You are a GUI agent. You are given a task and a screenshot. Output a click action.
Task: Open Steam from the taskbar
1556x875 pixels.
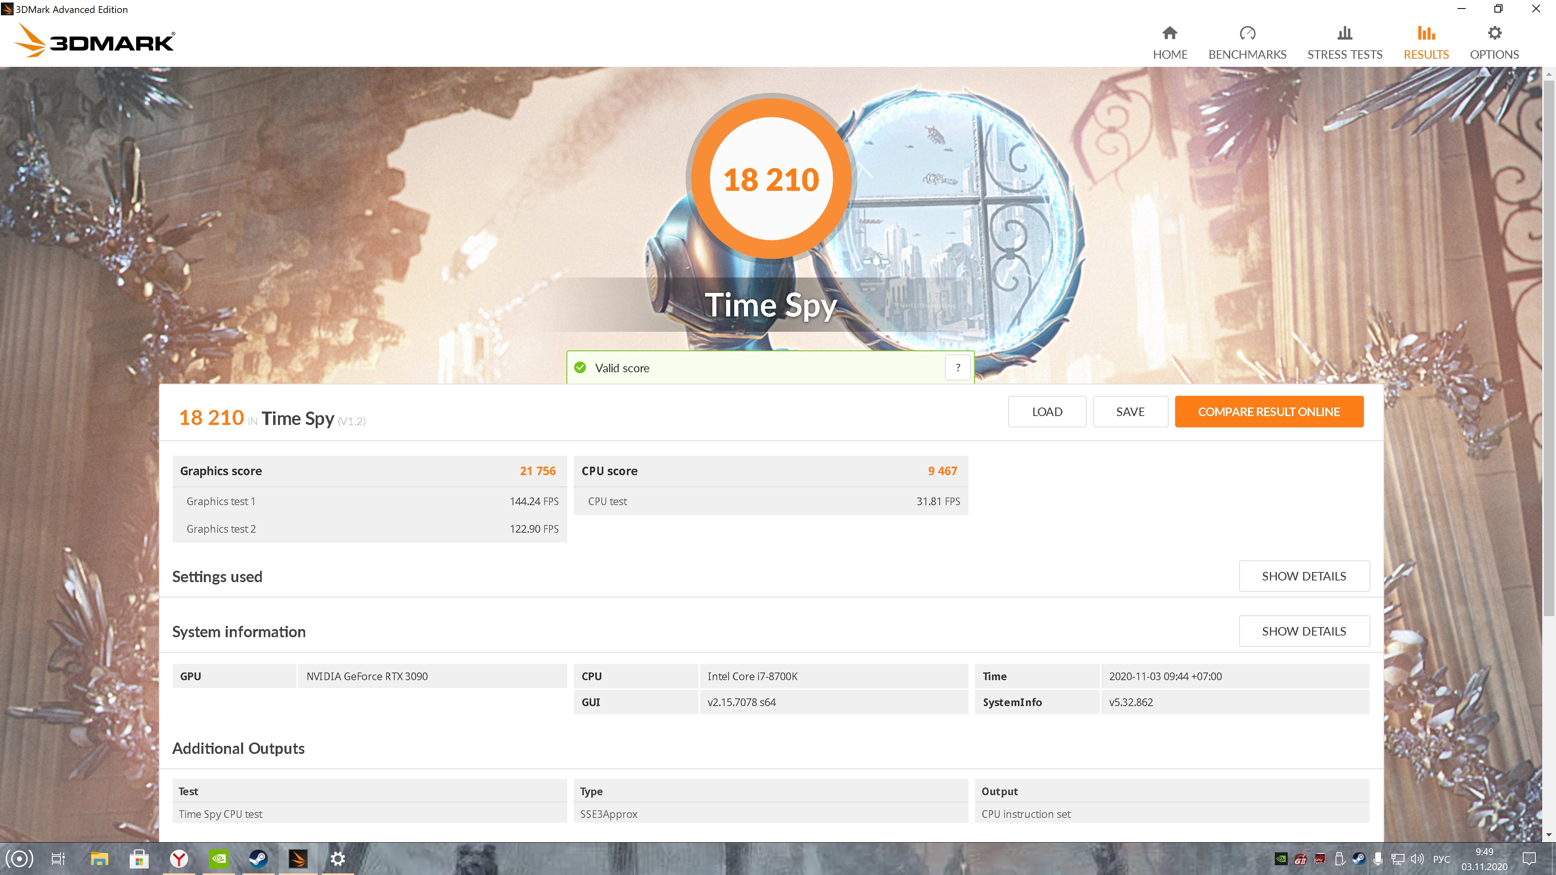pyautogui.click(x=259, y=858)
